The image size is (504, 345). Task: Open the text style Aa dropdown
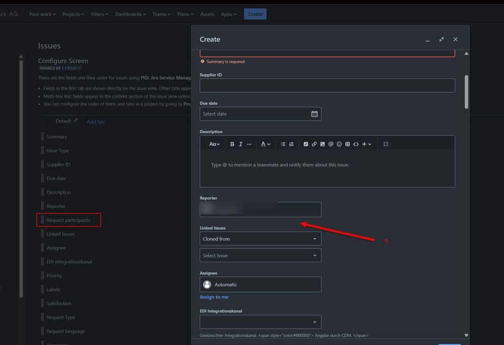(214, 144)
